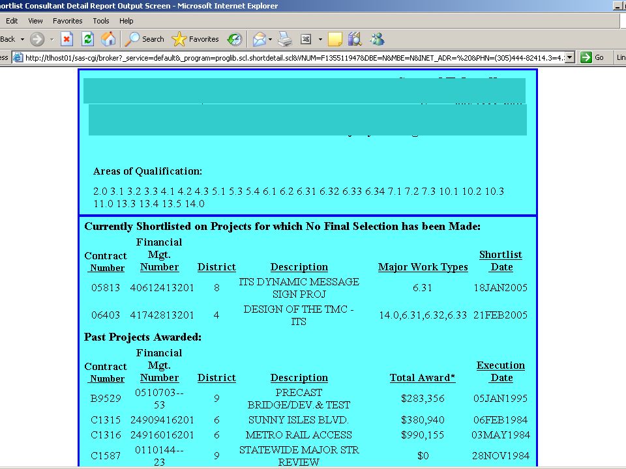This screenshot has height=469, width=626.
Task: Click execution date 05JAN1995
Action: (500, 399)
